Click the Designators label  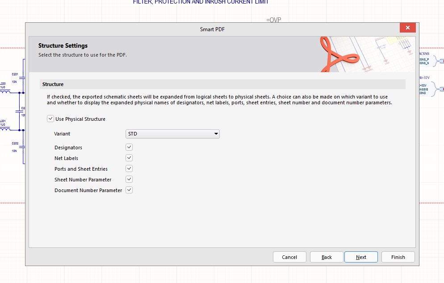coord(68,148)
